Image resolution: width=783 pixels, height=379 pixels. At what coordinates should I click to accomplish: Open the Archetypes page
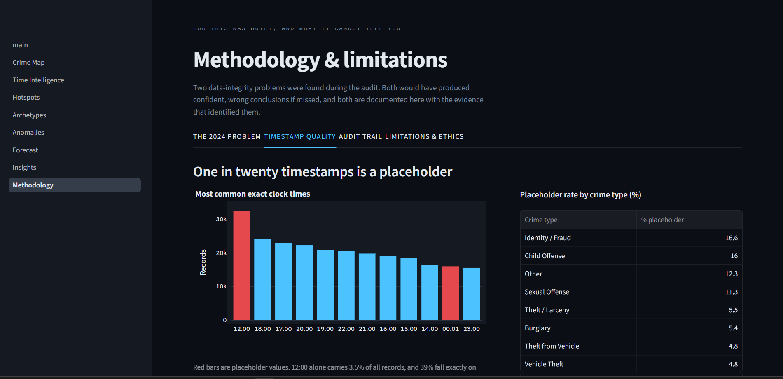[29, 115]
